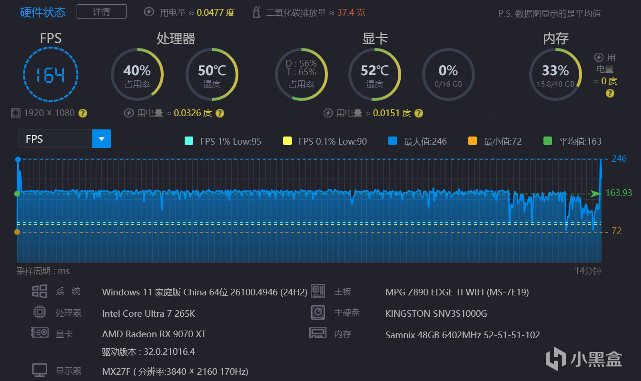Click the green average arrow at 163.93

pyautogui.click(x=595, y=193)
